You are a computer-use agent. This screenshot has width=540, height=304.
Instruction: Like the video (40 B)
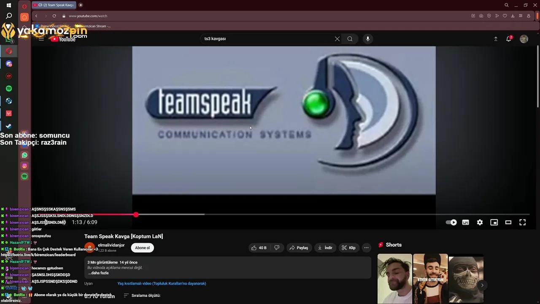(259, 248)
